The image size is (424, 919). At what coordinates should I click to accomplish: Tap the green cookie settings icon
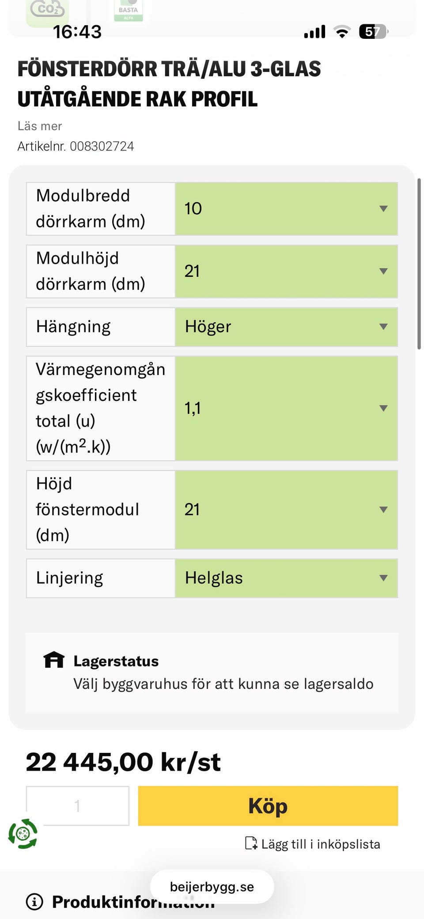coord(23,833)
